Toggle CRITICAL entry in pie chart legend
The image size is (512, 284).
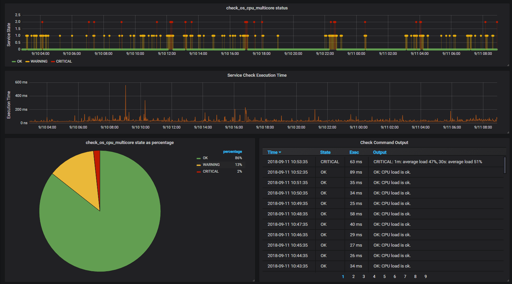[x=211, y=171]
